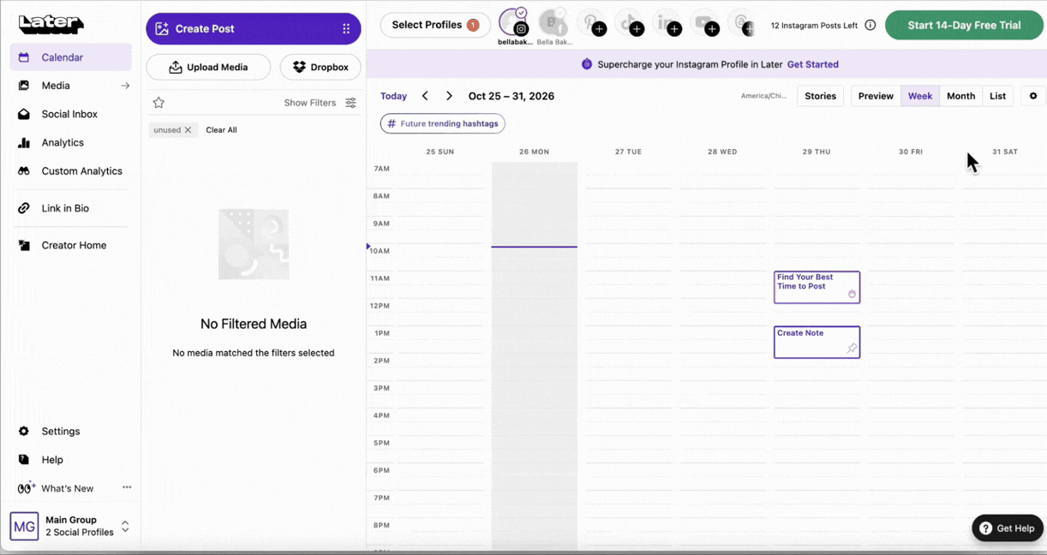
Task: Add a LinkedIn profile
Action: pos(667,23)
